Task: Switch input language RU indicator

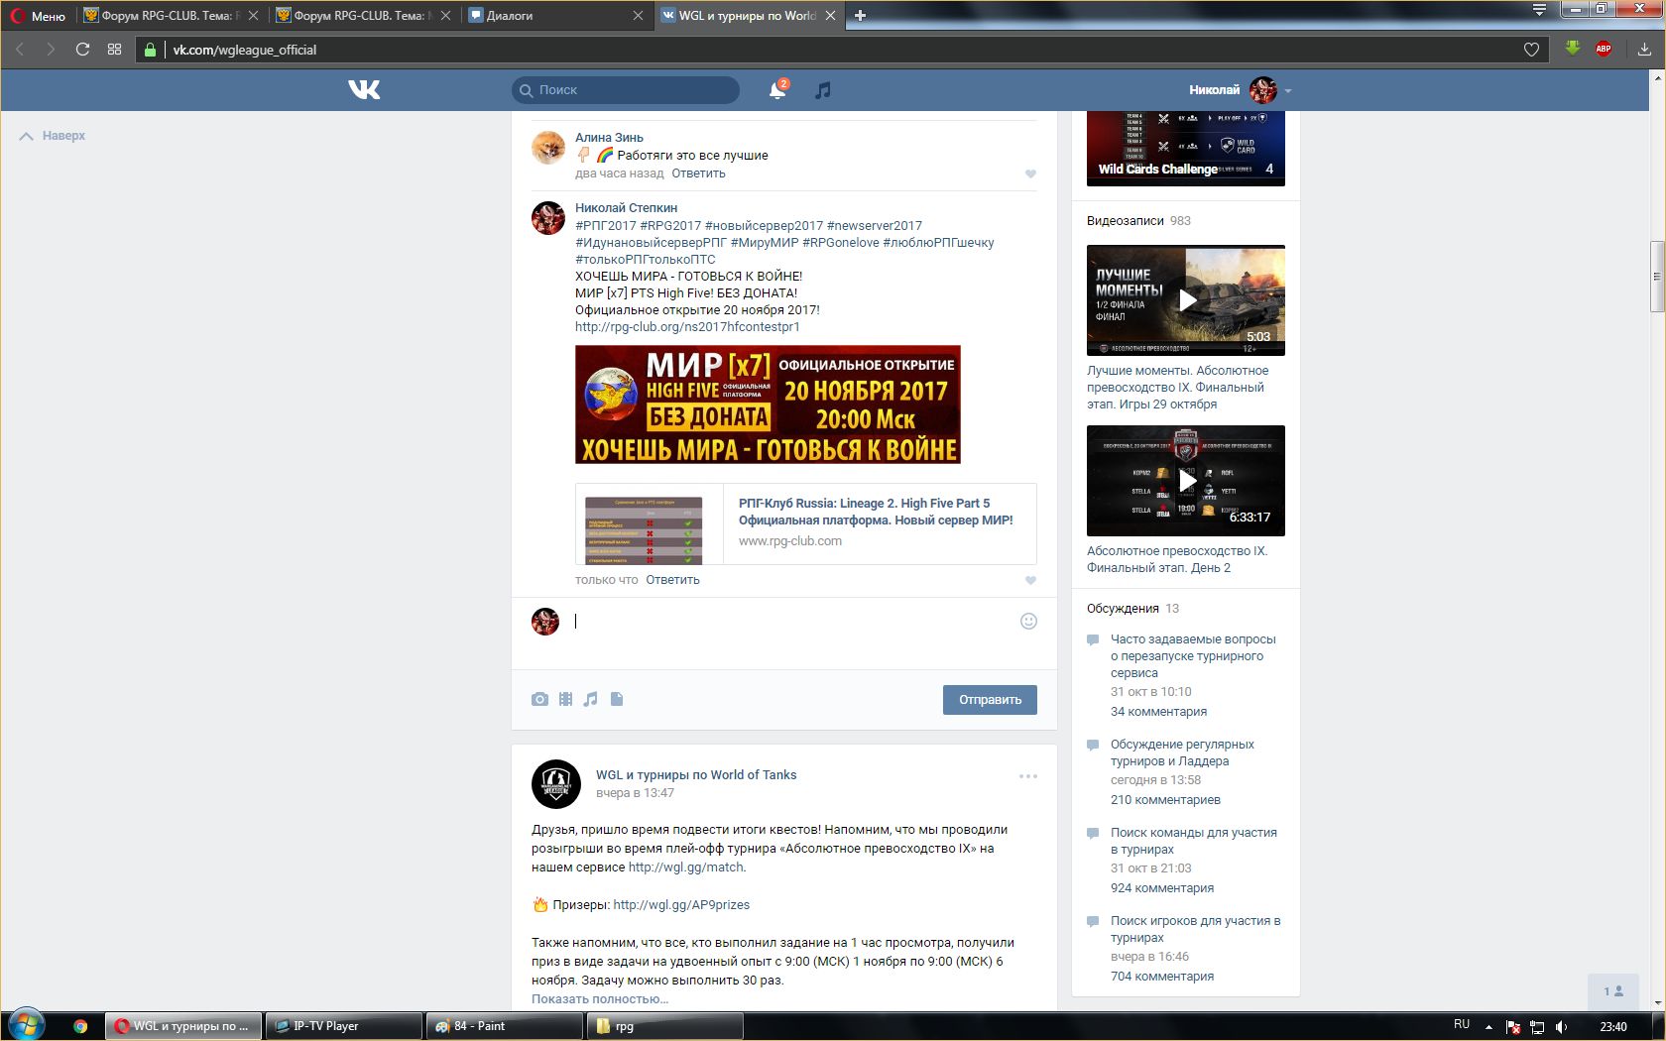Action: [x=1462, y=1025]
